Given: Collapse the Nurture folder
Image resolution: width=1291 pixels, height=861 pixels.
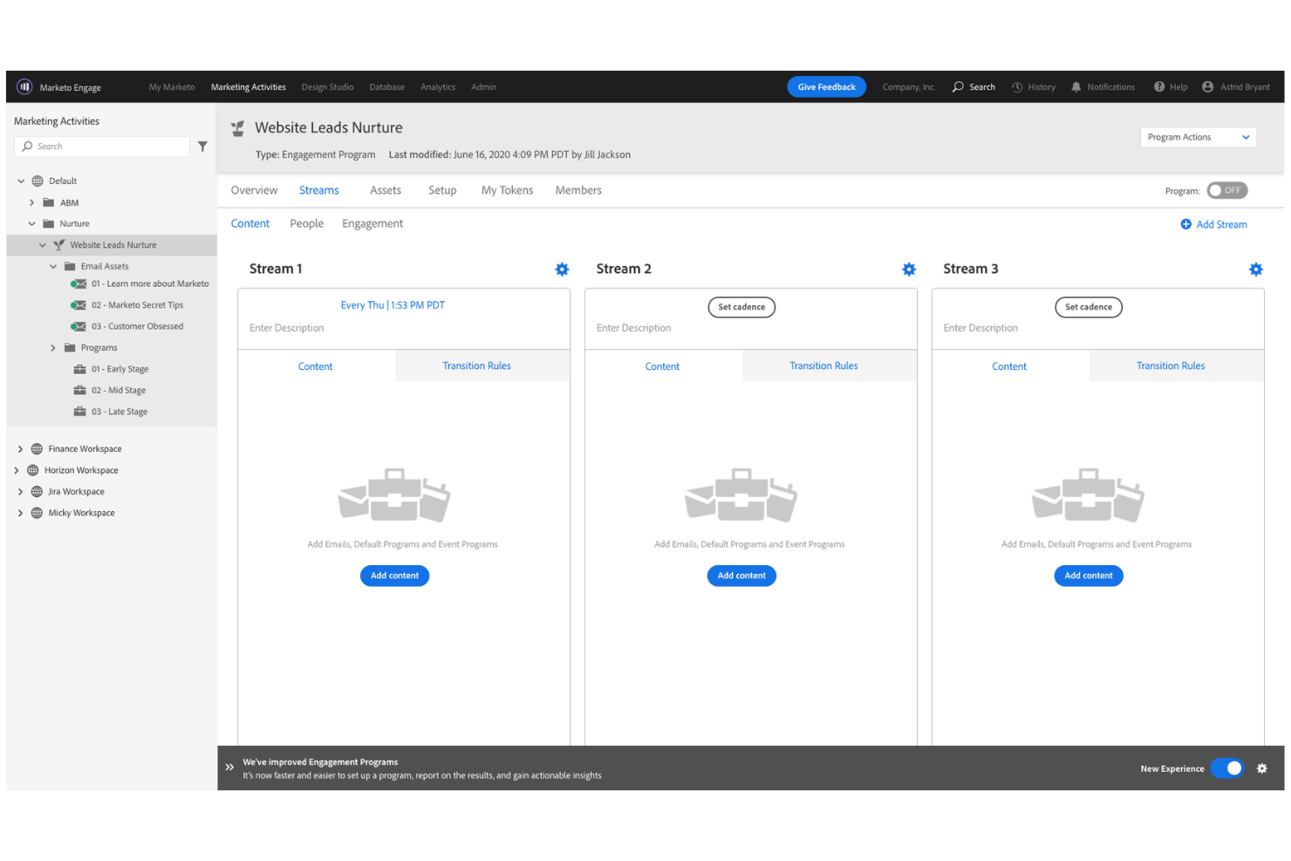Looking at the screenshot, I should 32,224.
